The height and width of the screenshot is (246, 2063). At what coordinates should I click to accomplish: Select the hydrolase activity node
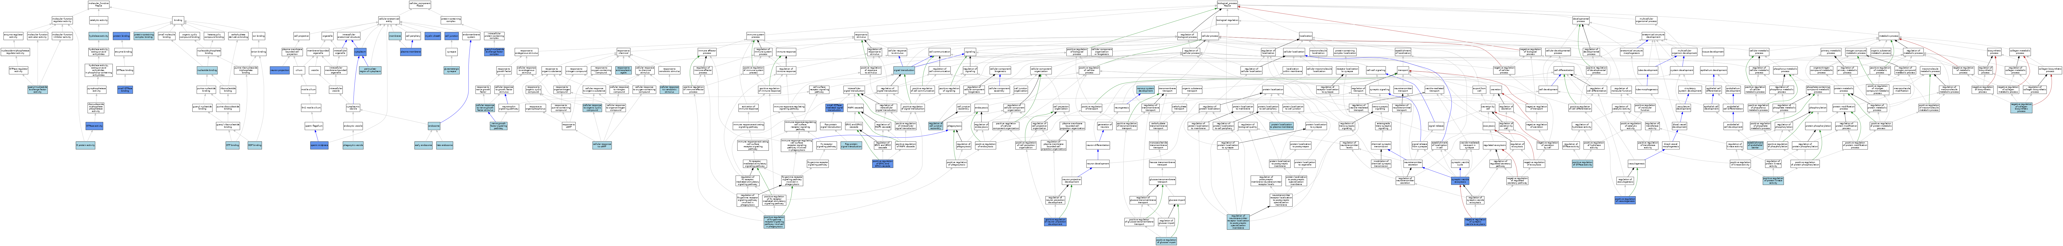coord(99,36)
